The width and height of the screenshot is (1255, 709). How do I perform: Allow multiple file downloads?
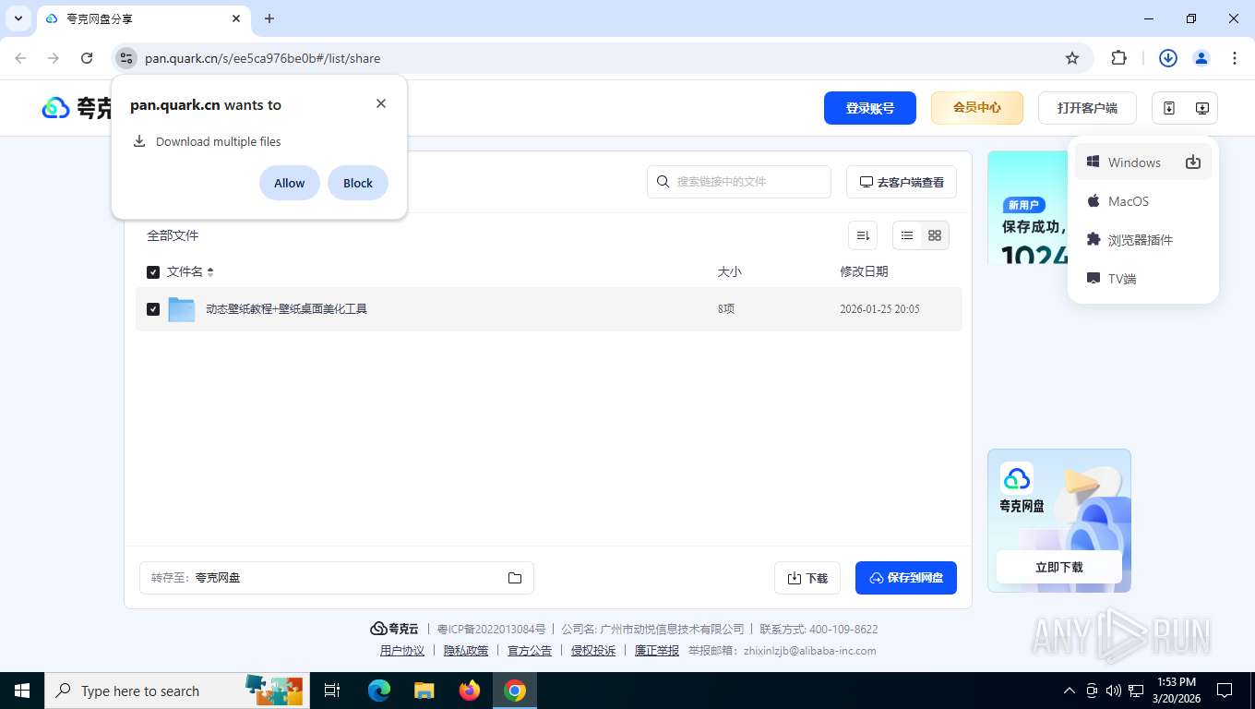(289, 183)
